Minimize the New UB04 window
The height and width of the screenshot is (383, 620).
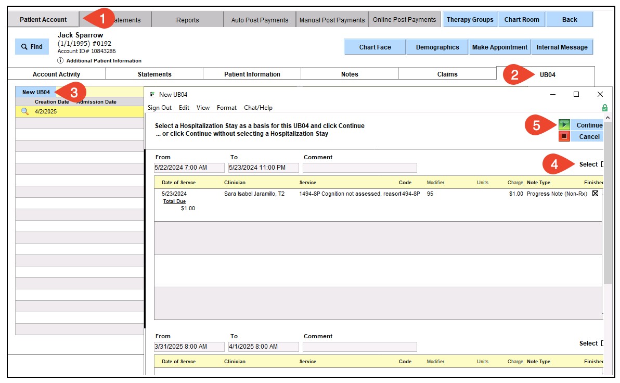click(x=552, y=94)
